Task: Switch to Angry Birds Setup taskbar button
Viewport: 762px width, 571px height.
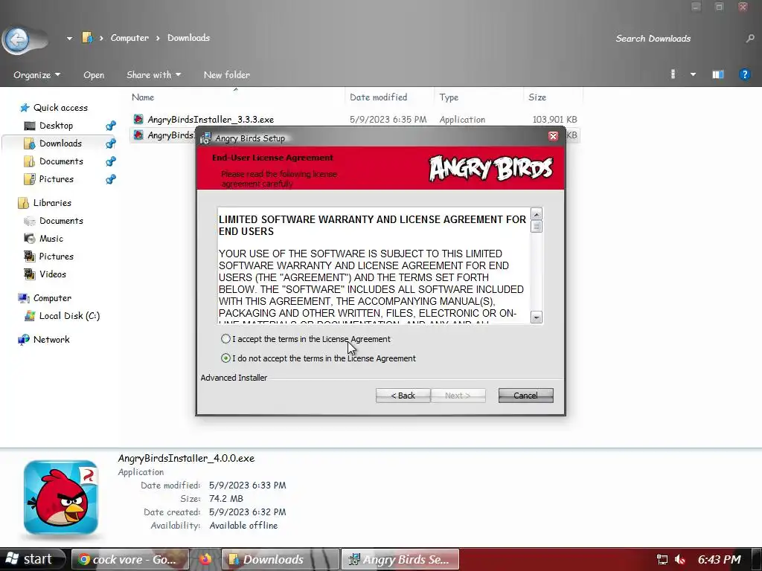Action: pyautogui.click(x=400, y=559)
